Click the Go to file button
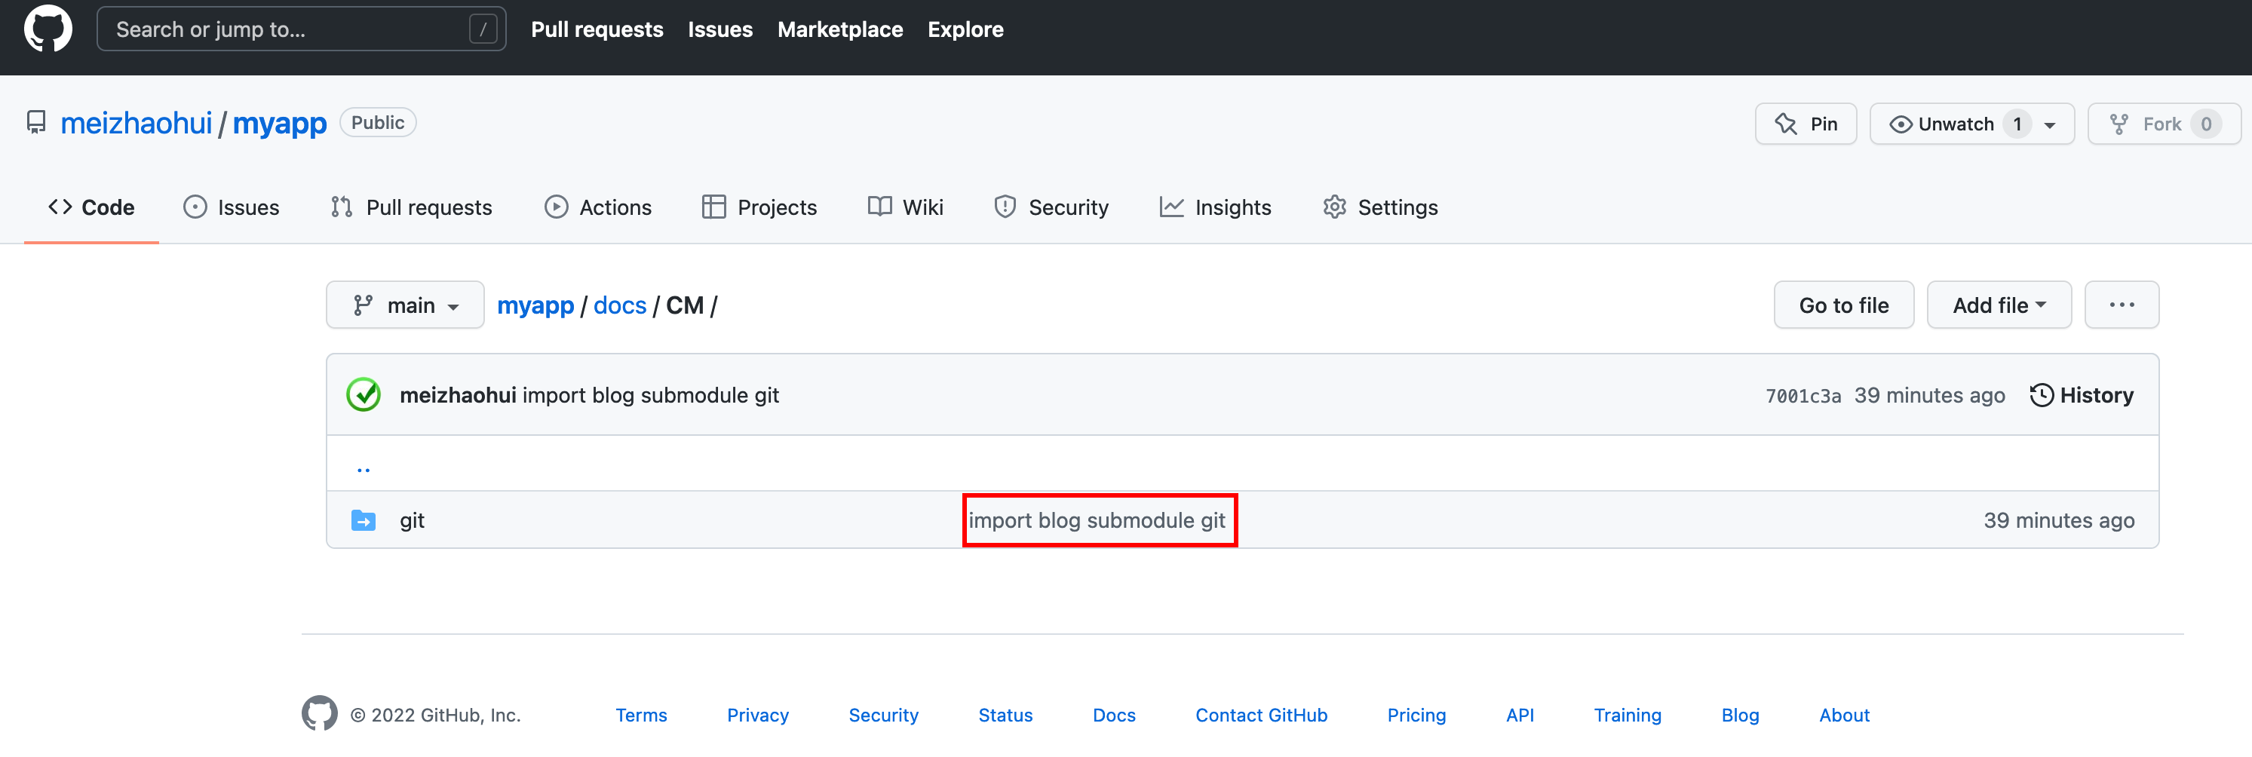This screenshot has height=757, width=2252. pyautogui.click(x=1843, y=305)
